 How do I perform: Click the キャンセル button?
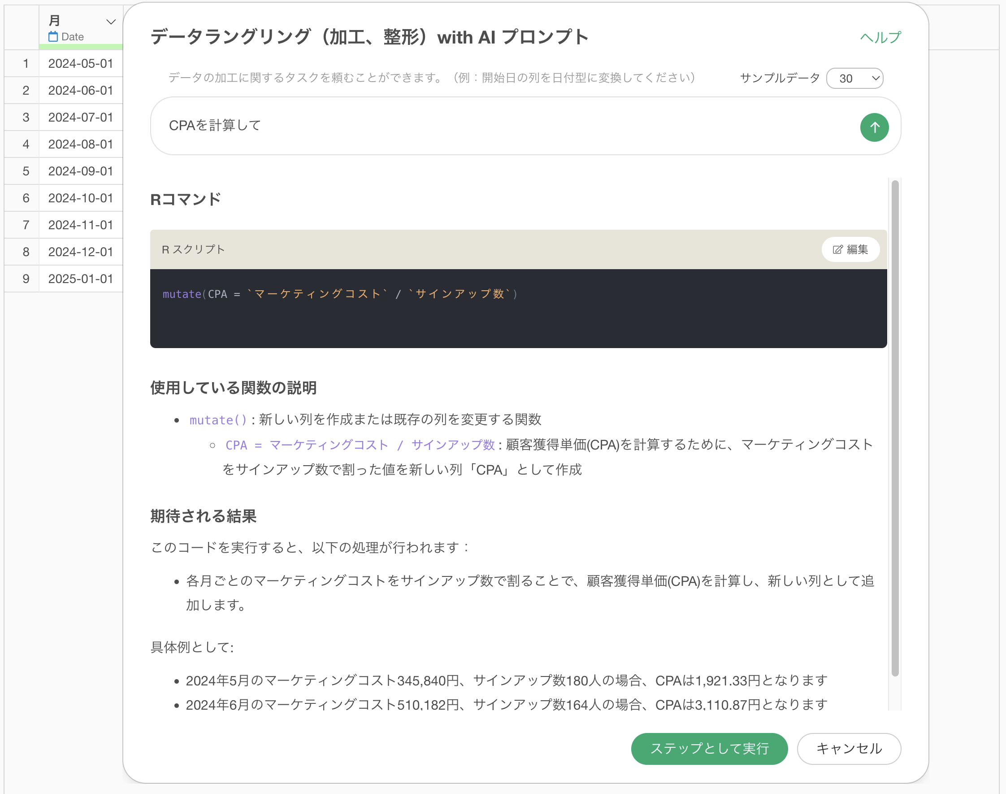tap(849, 748)
